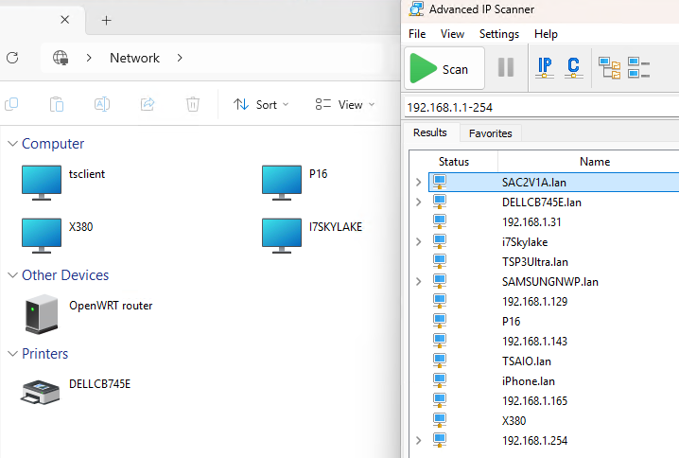Image resolution: width=679 pixels, height=458 pixels.
Task: Click the IP toolbar icon
Action: tap(545, 67)
